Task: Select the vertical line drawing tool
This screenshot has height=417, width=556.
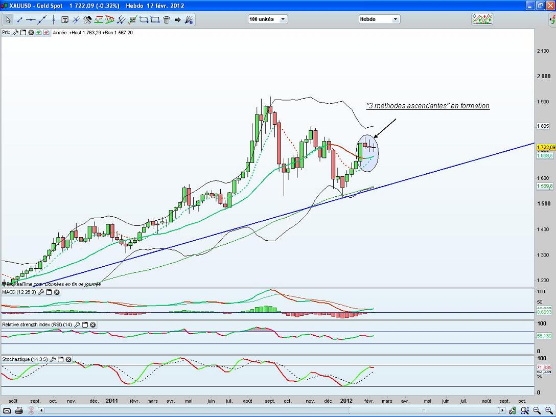Action: point(54,20)
